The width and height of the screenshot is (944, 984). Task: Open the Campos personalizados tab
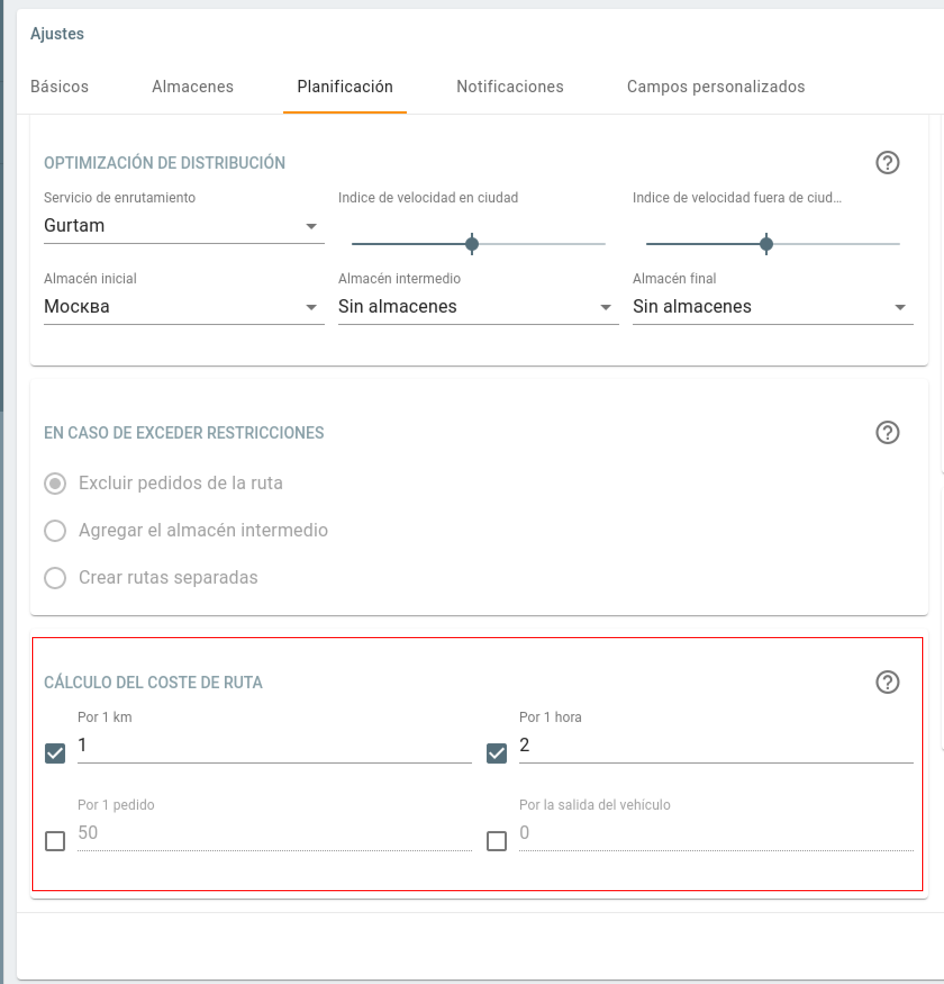tap(716, 87)
